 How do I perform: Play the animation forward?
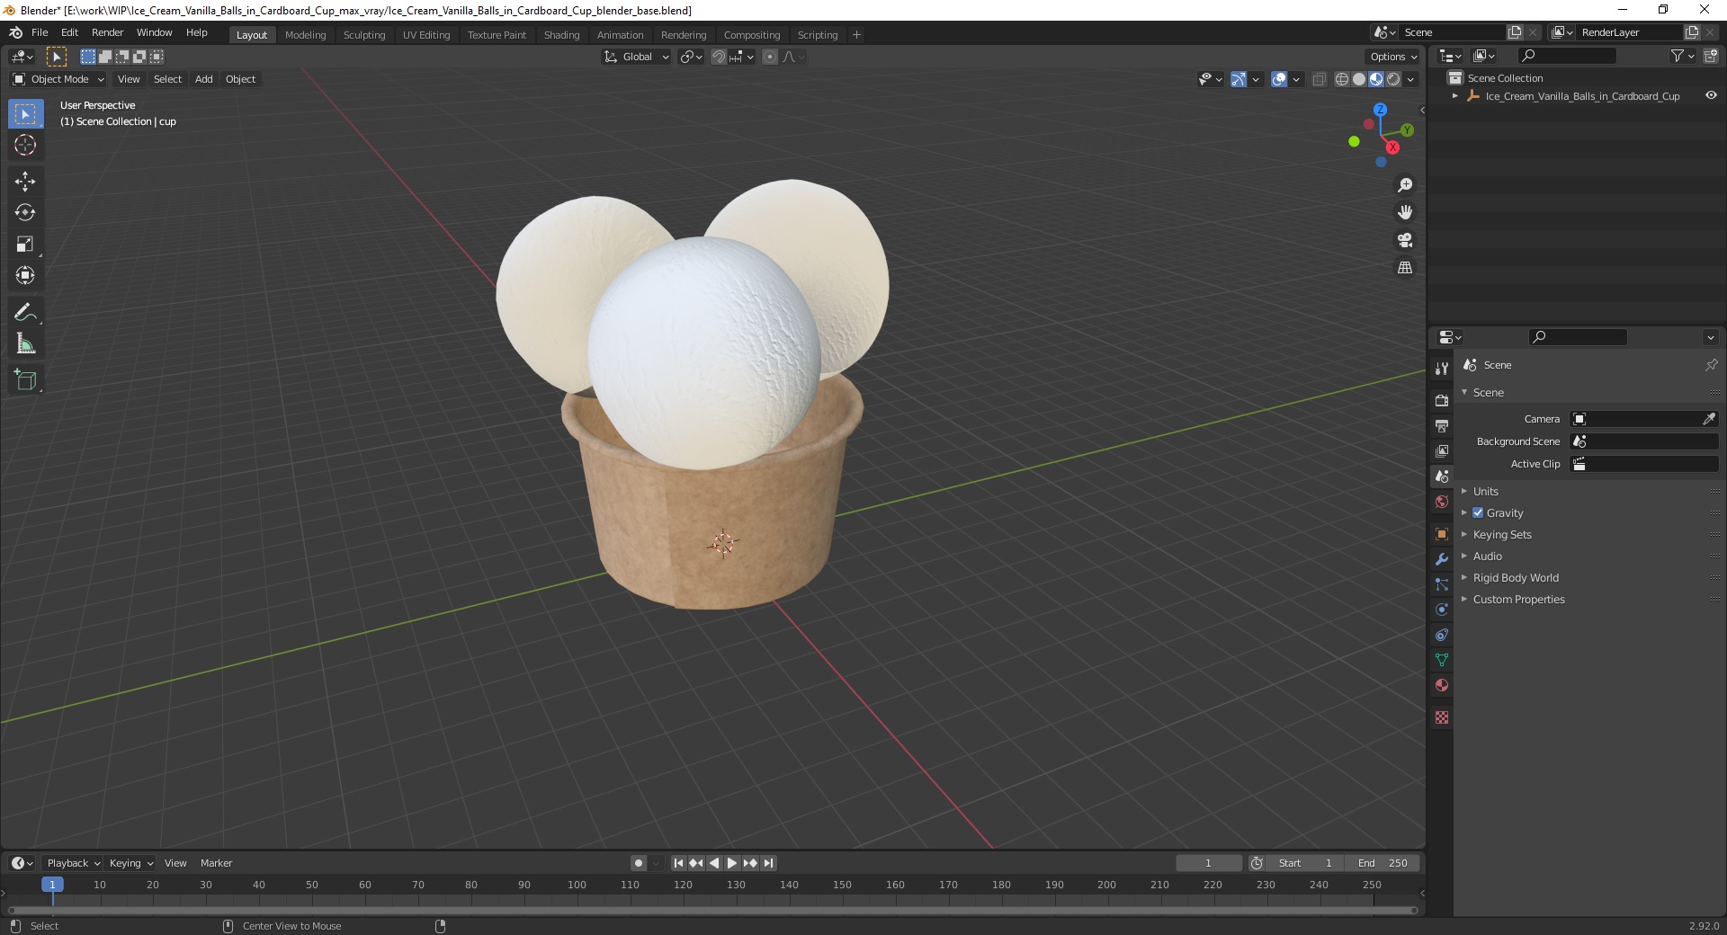pyautogui.click(x=732, y=863)
